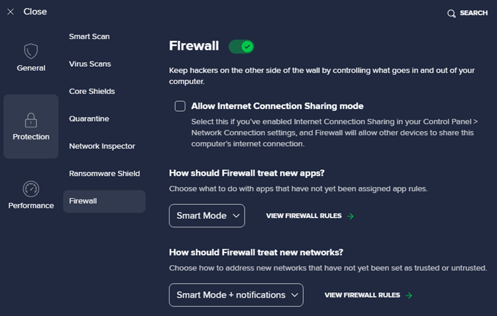
Task: Go to Smart Scan menu item
Action: point(89,36)
